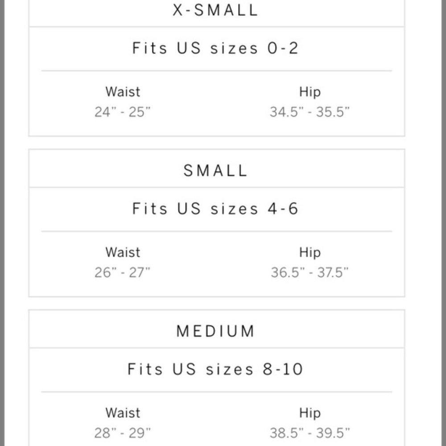The height and width of the screenshot is (446, 446).
Task: Click the divider line below "Fits US sizes 0-2"
Action: (x=217, y=70)
